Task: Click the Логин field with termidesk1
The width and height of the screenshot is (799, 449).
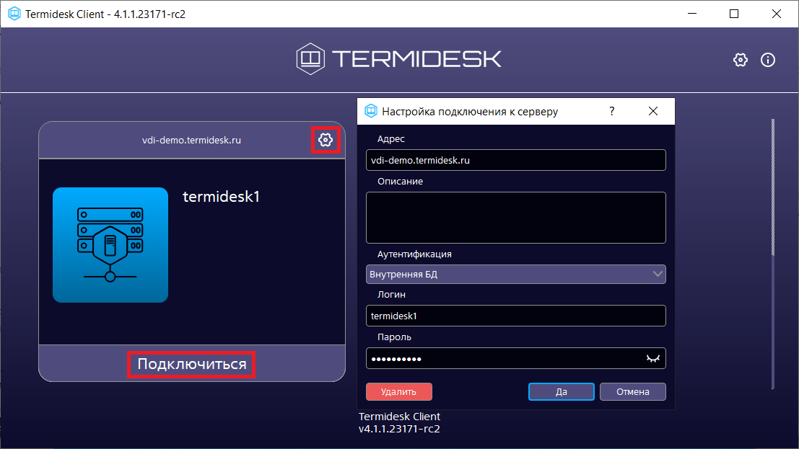Action: click(515, 316)
